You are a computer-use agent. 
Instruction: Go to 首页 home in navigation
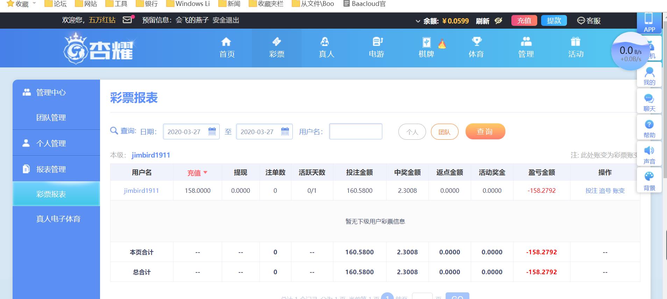(x=227, y=48)
